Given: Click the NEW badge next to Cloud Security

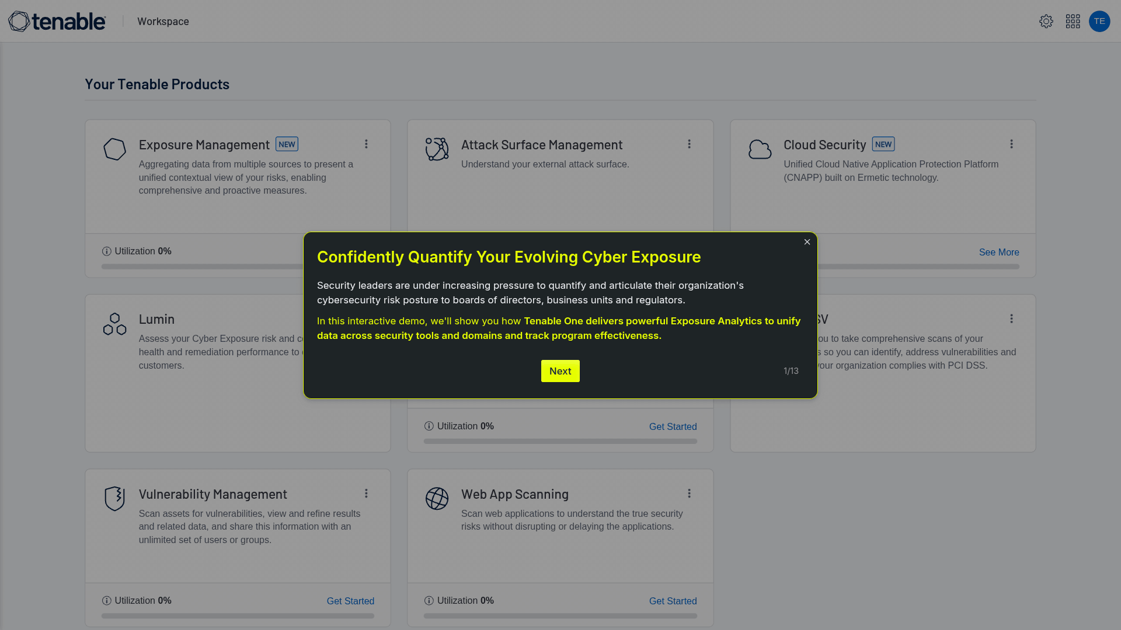Looking at the screenshot, I should click(883, 144).
